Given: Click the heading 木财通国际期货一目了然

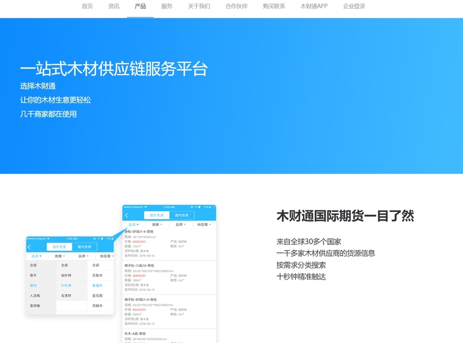Looking at the screenshot, I should point(345,216).
